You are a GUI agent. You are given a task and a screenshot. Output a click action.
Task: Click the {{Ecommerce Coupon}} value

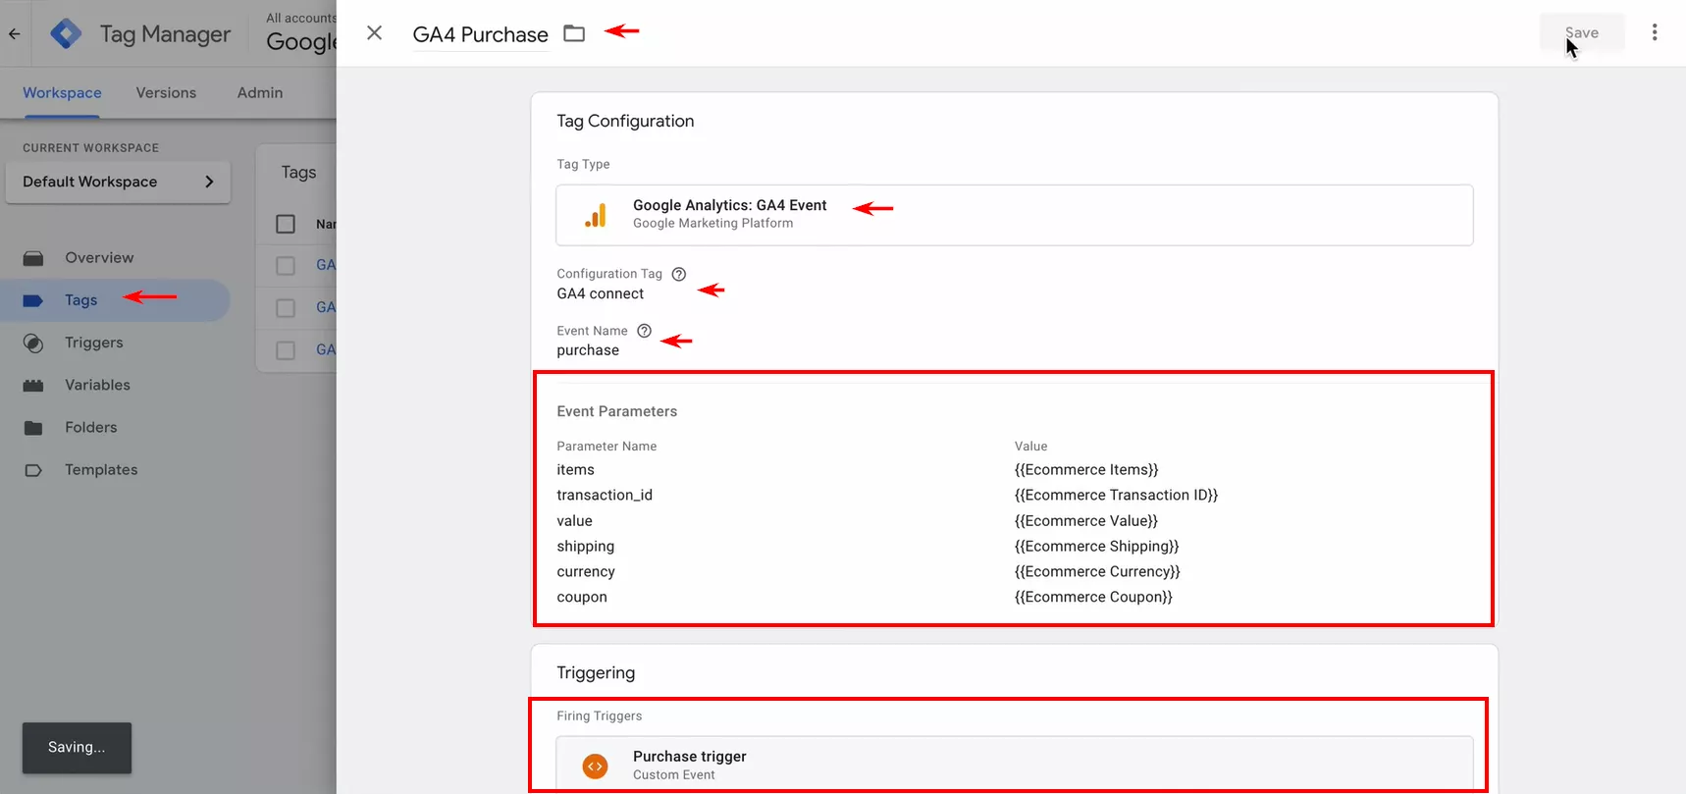(1093, 598)
